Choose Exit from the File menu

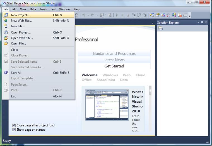38,96
